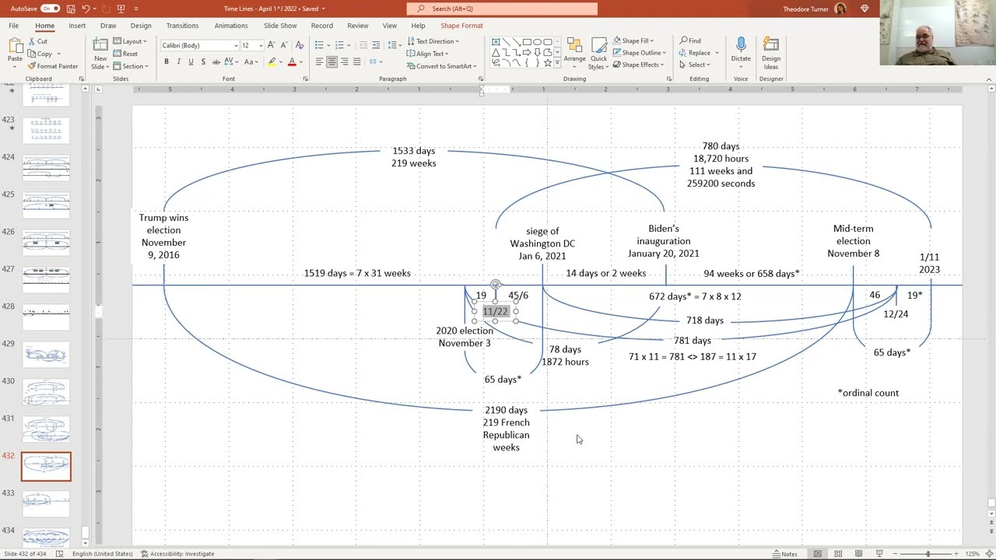Click the Notes button in status bar

(784, 554)
